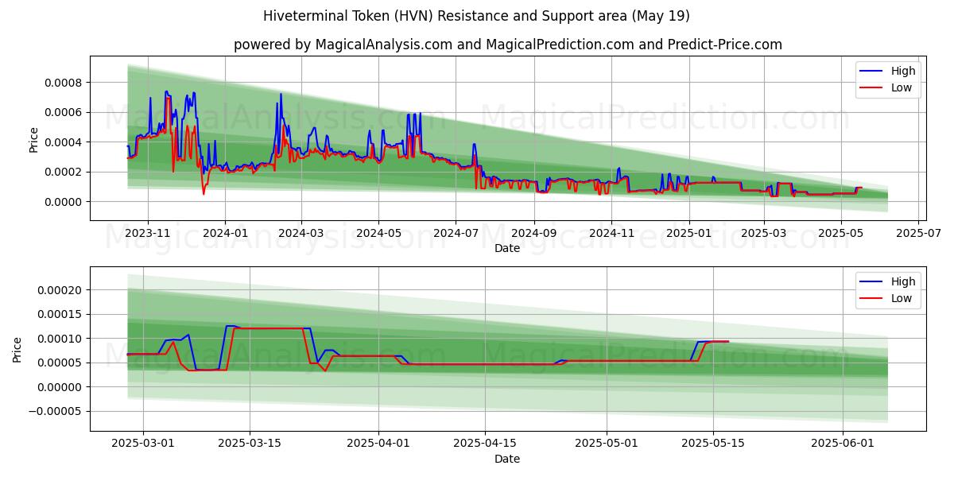Click the '2024-09' tick label
This screenshot has height=477, width=954.
[x=533, y=233]
